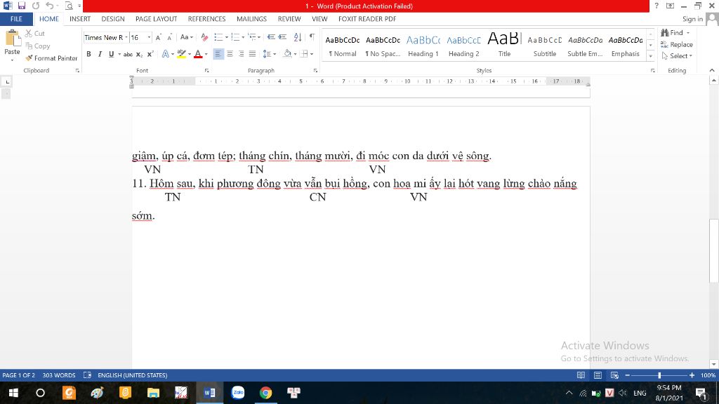Open File Explorer folder on taskbar
The width and height of the screenshot is (719, 404).
coord(153,393)
